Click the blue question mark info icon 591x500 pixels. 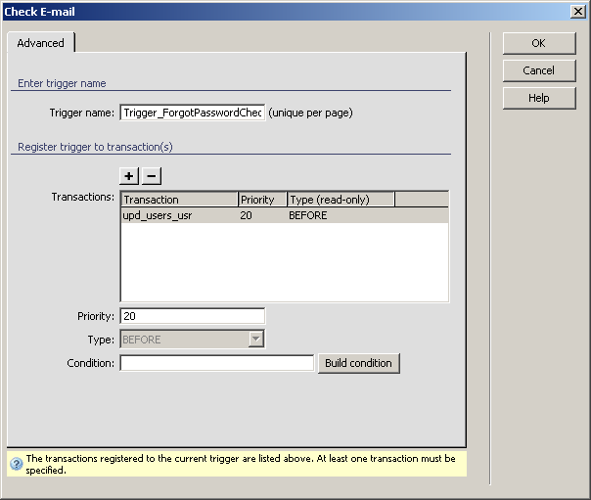point(16,464)
